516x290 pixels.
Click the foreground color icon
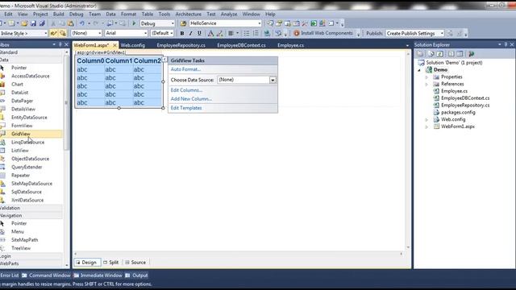coord(210,33)
